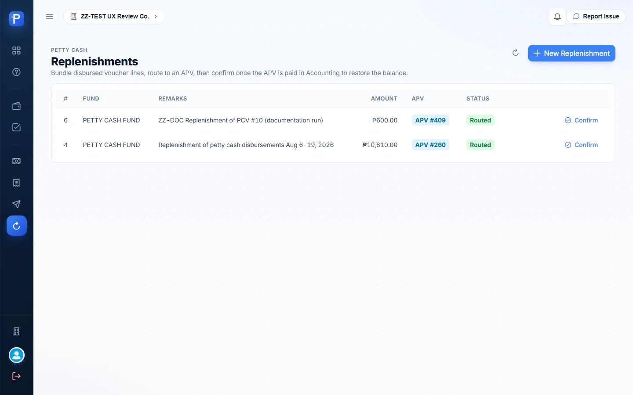The height and width of the screenshot is (395, 633).
Task: Open the dashboard grid icon in sidebar
Action: point(16,50)
